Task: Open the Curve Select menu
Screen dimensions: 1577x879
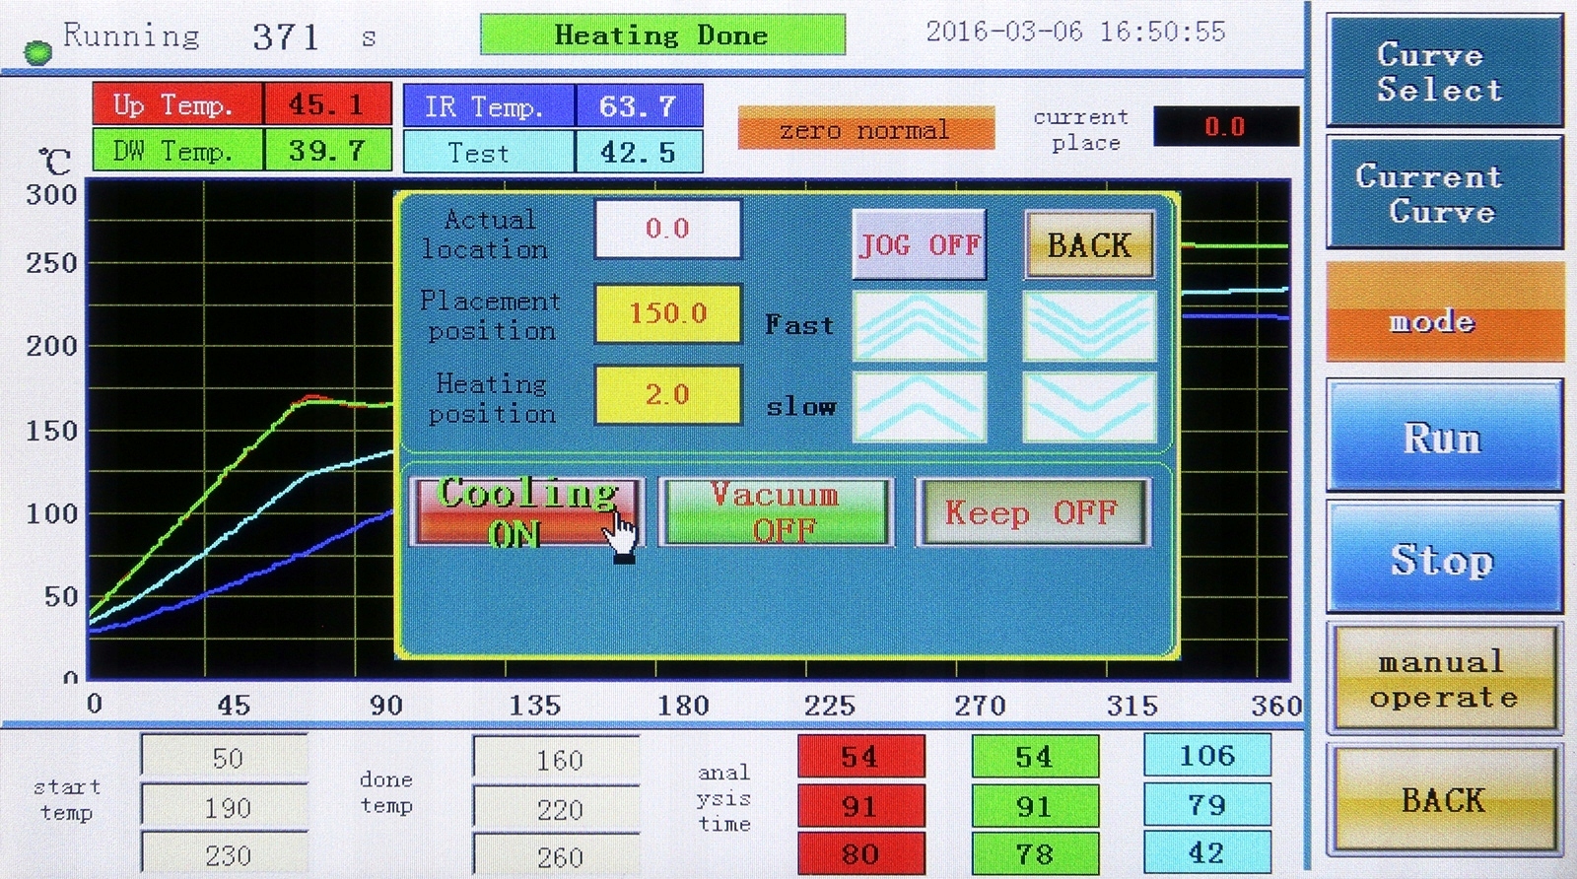Action: tap(1443, 72)
